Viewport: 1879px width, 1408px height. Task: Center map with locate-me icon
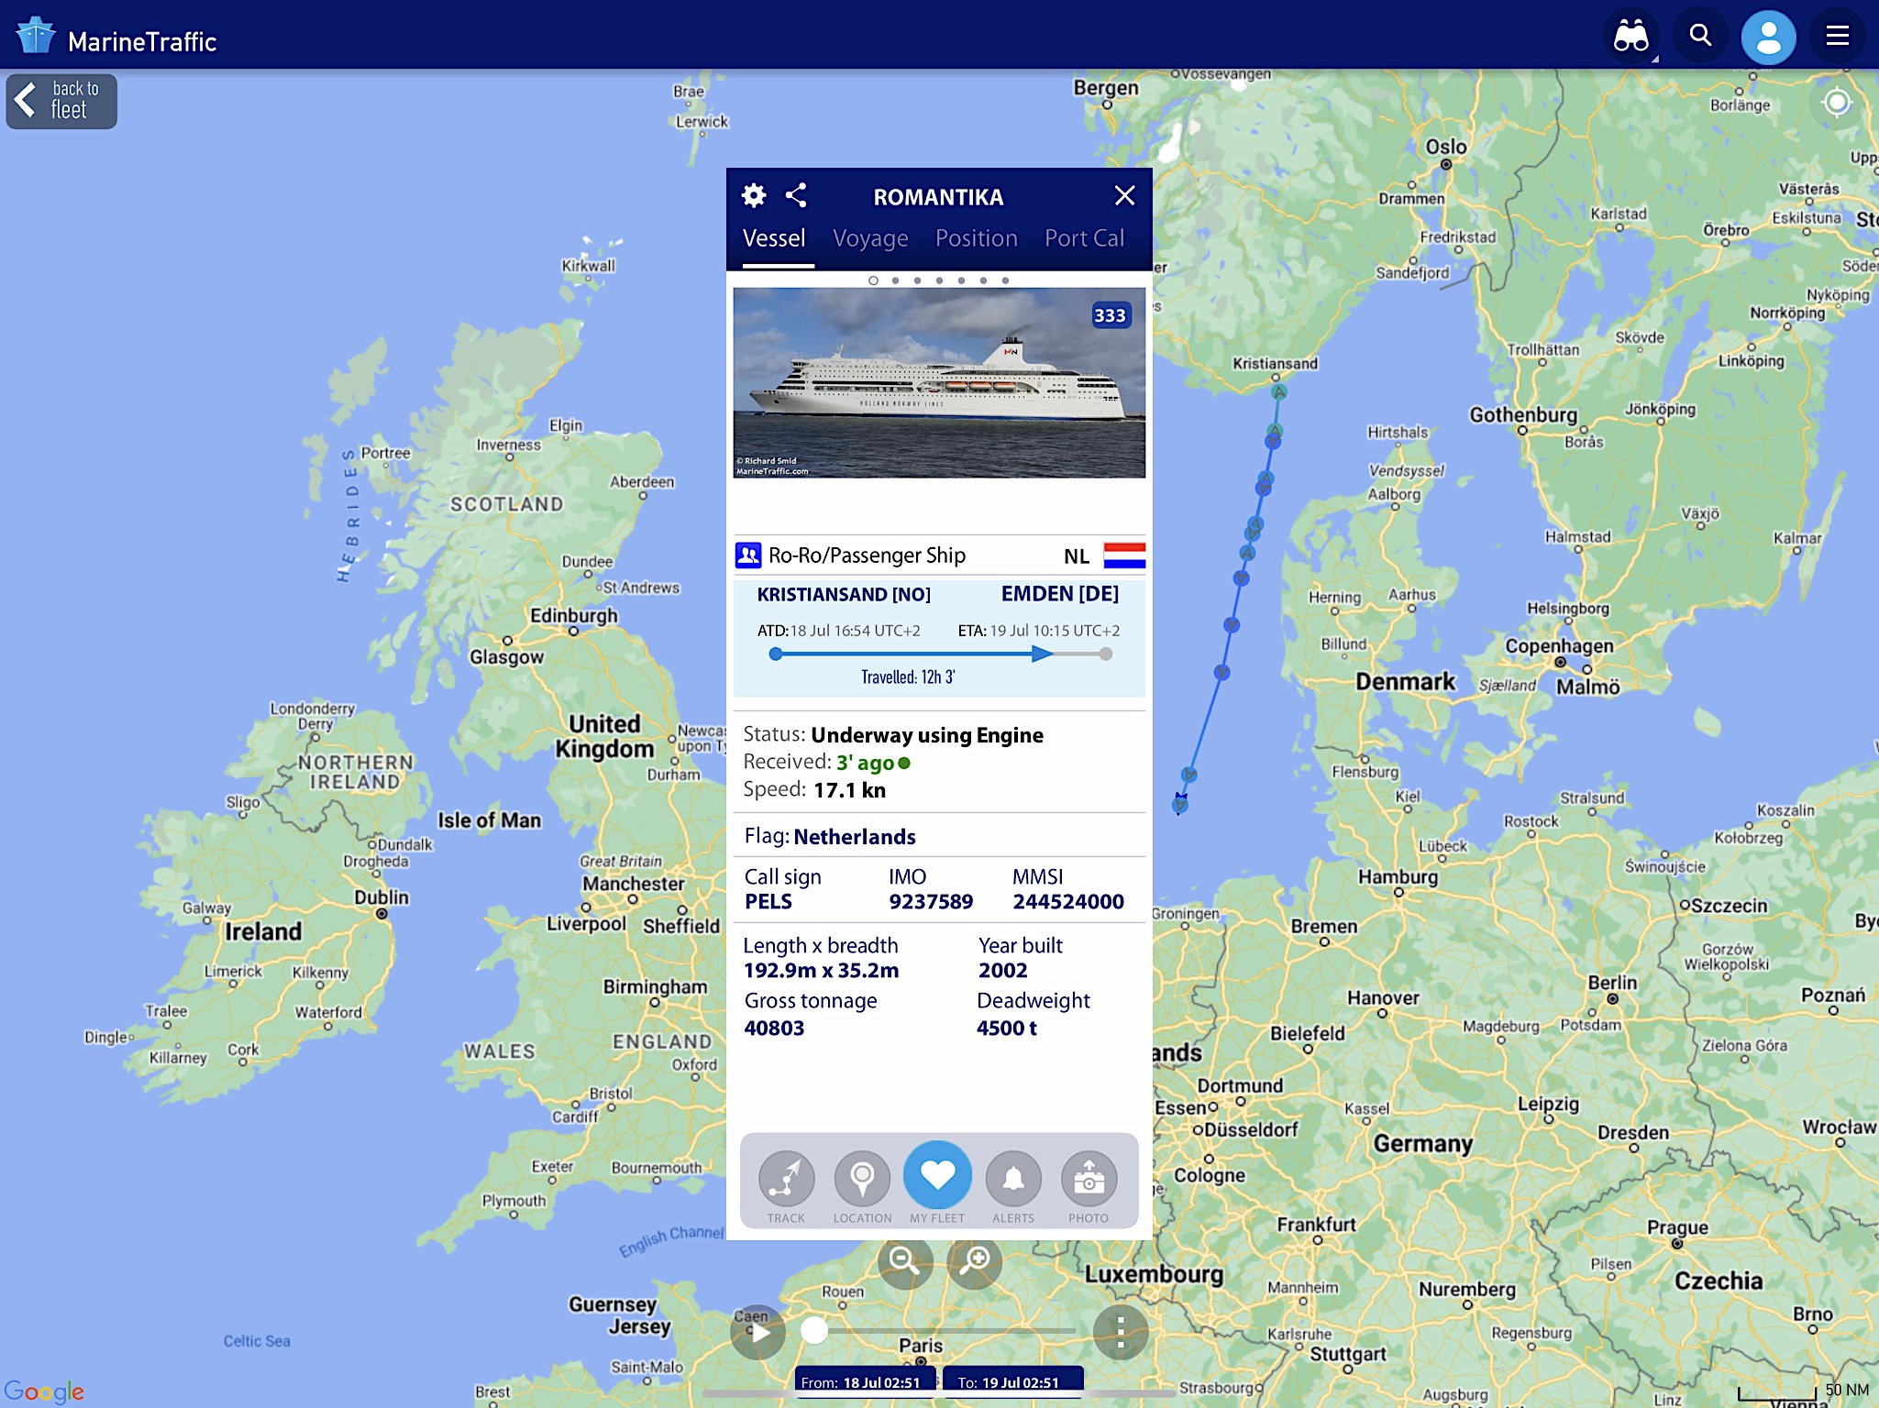pos(1837,102)
